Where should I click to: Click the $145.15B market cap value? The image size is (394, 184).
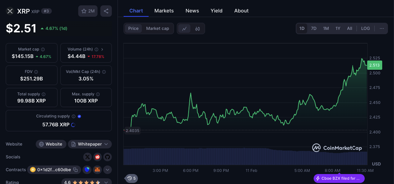coord(23,56)
